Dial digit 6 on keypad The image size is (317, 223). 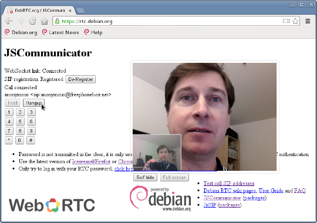click(31, 121)
